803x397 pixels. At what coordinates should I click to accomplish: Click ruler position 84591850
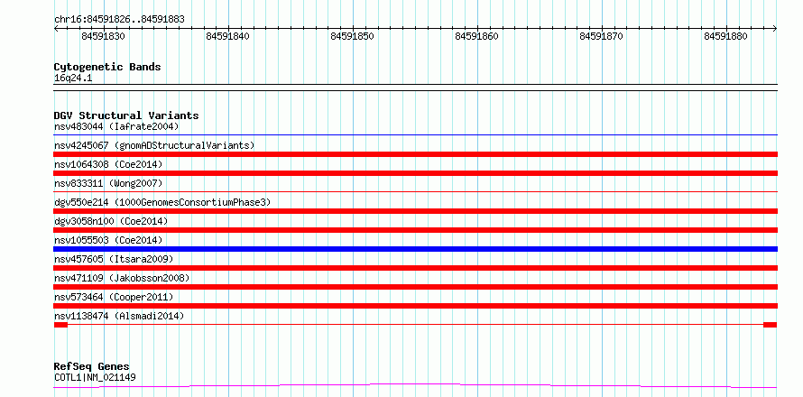(x=352, y=36)
